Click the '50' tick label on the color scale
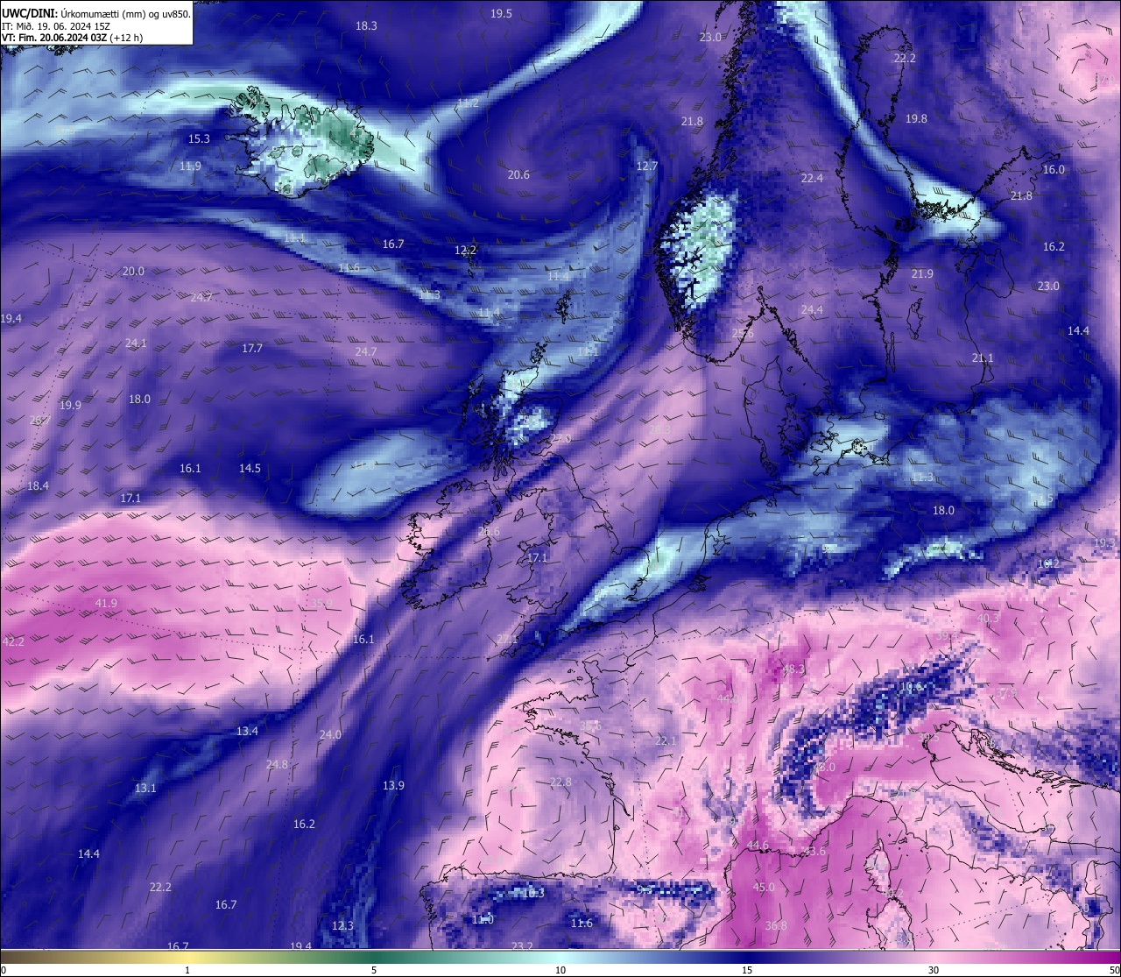The height and width of the screenshot is (977, 1121). click(1114, 970)
